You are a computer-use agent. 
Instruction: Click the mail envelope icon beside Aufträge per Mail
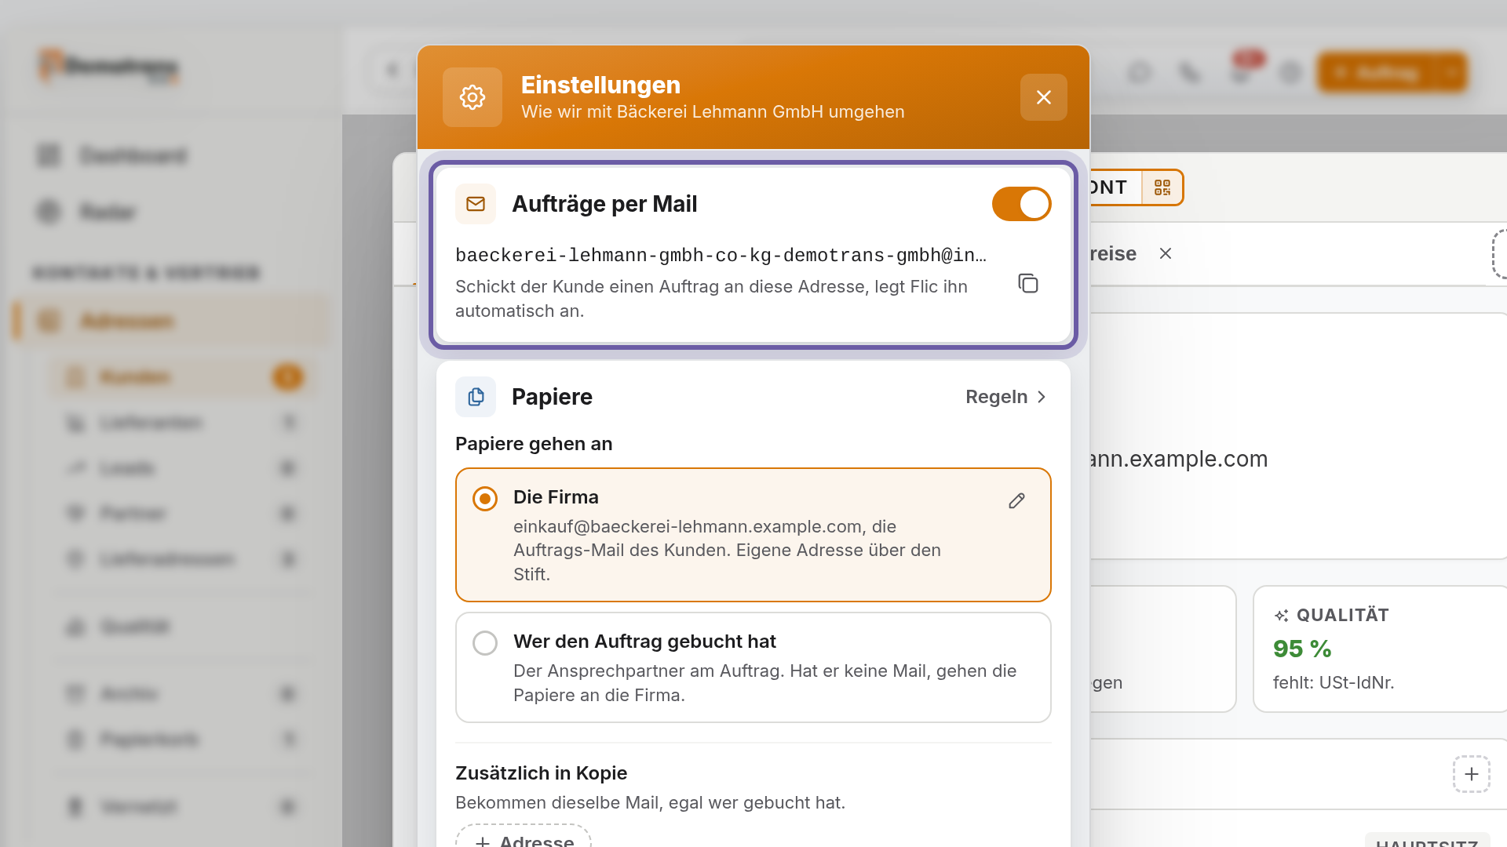click(476, 204)
